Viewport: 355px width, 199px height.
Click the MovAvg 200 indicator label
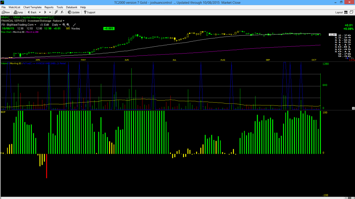32,32
